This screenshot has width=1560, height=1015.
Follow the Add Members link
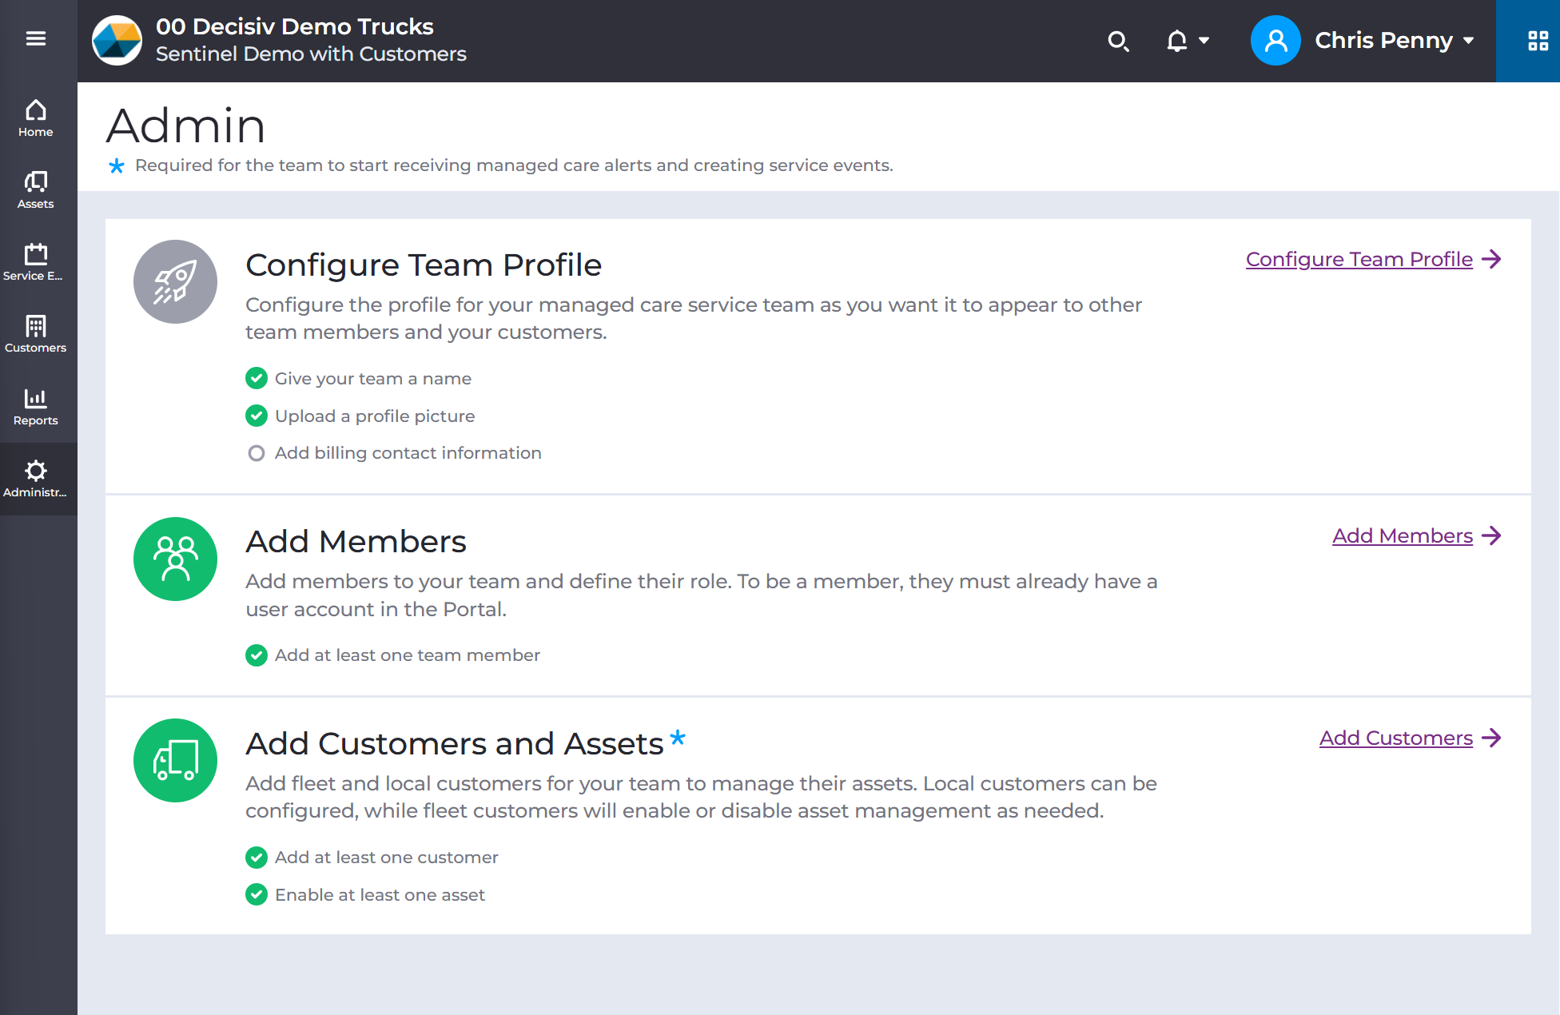[x=1402, y=535]
